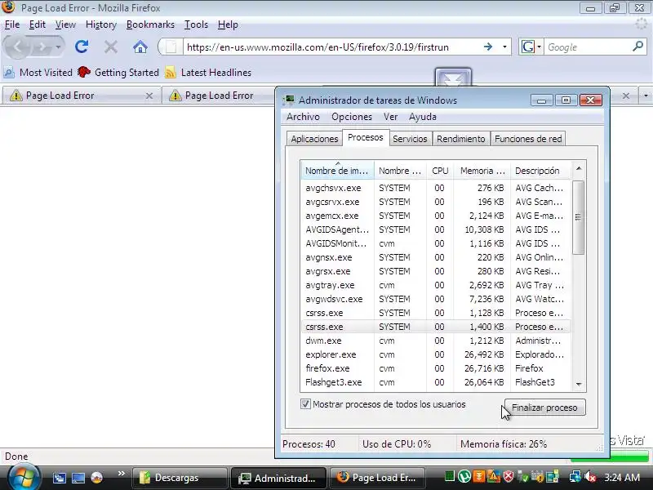Select the second Page Load Error tab
Screen dimensions: 653x490
pyautogui.click(x=219, y=96)
